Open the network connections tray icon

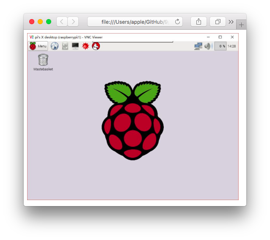198,46
